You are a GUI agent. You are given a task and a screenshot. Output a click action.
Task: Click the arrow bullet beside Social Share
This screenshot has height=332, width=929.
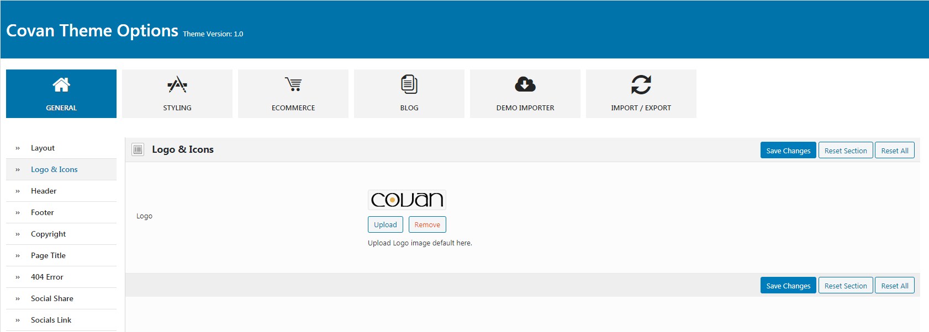point(18,299)
